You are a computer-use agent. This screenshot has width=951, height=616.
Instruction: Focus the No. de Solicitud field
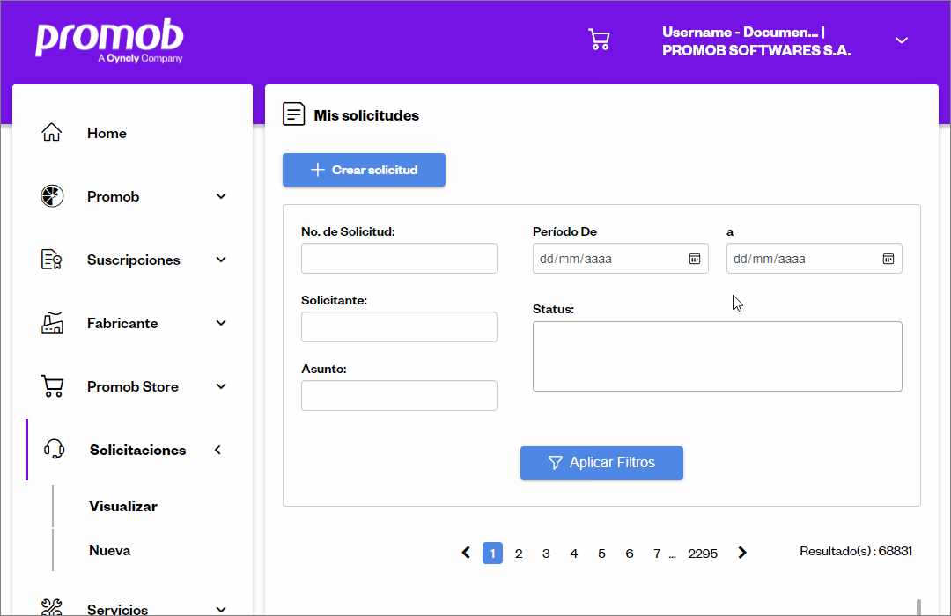399,259
